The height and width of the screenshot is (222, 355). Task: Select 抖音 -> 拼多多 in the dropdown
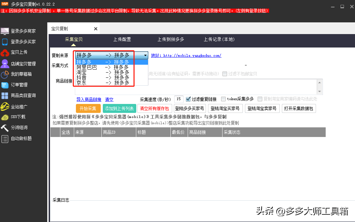pos(103,77)
